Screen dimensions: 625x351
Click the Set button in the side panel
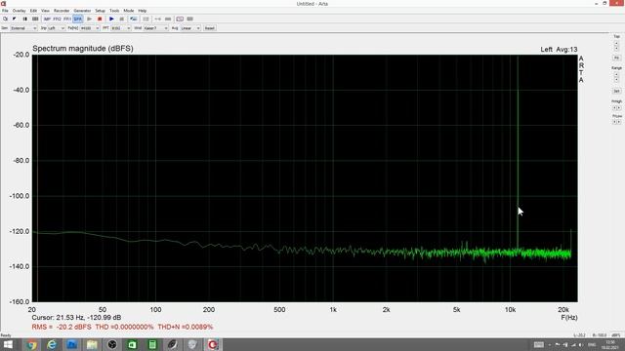coord(616,91)
